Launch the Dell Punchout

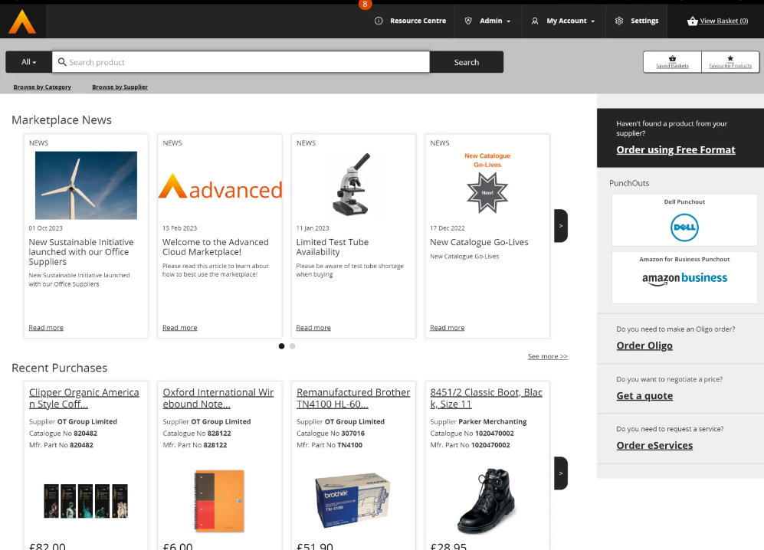pos(684,227)
